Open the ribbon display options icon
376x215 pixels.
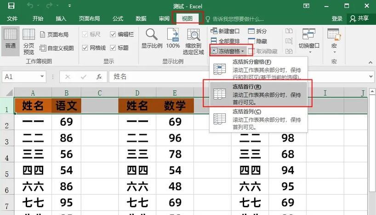click(x=306, y=6)
